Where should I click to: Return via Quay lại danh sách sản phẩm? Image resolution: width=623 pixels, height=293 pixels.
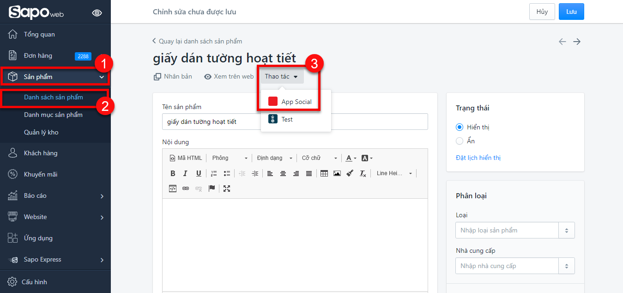pyautogui.click(x=197, y=41)
